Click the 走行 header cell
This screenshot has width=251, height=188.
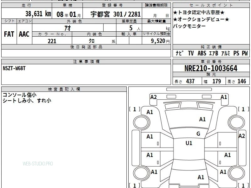[x=27, y=5]
